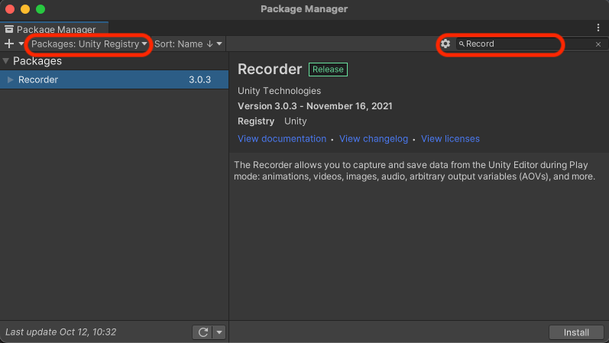Open the View changelog link
This screenshot has width=609, height=343.
click(x=374, y=139)
